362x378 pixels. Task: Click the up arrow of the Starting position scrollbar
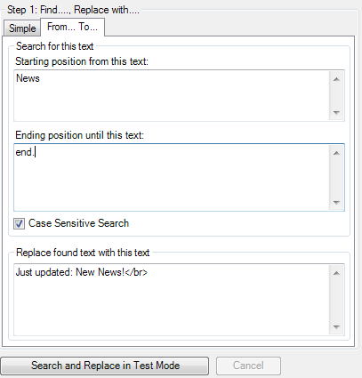pos(336,79)
